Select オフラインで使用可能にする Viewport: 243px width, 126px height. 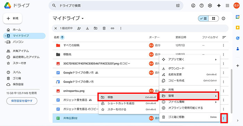(190, 108)
